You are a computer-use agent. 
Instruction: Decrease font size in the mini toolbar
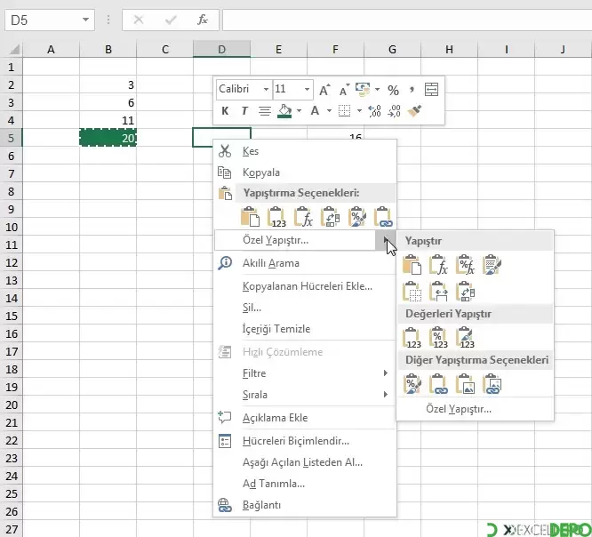coord(344,90)
